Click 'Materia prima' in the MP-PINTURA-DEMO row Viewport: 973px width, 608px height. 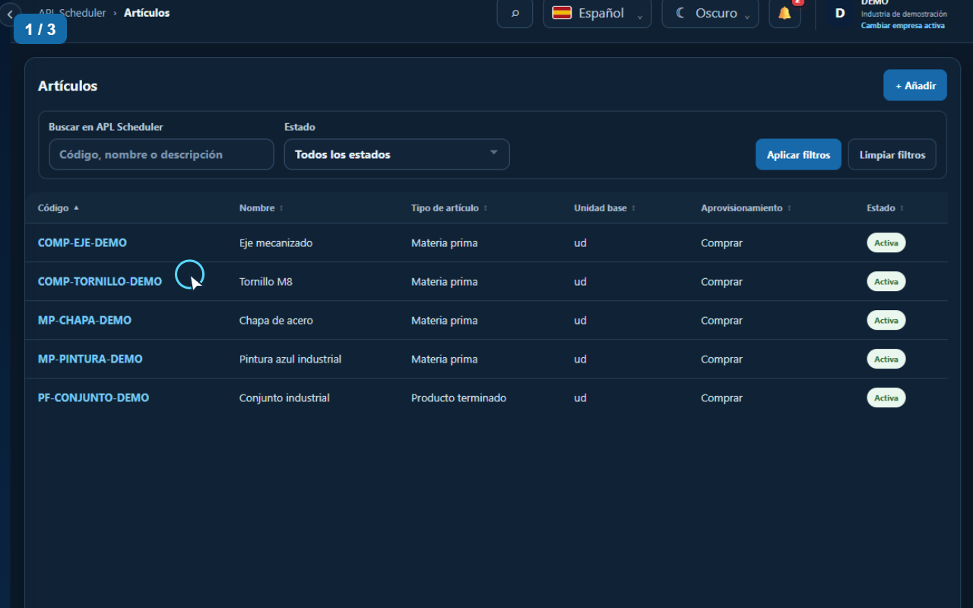pyautogui.click(x=445, y=359)
